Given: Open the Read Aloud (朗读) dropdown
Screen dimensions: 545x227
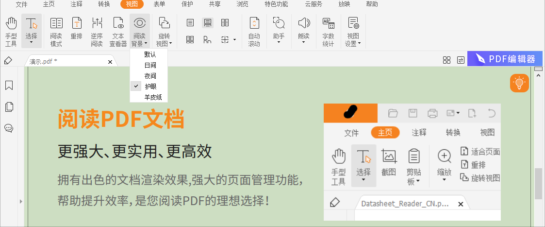Looking at the screenshot, I should coord(304,31).
